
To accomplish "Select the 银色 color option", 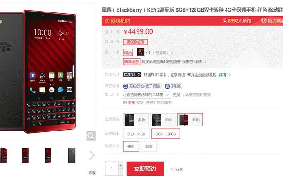I will point(163,120).
